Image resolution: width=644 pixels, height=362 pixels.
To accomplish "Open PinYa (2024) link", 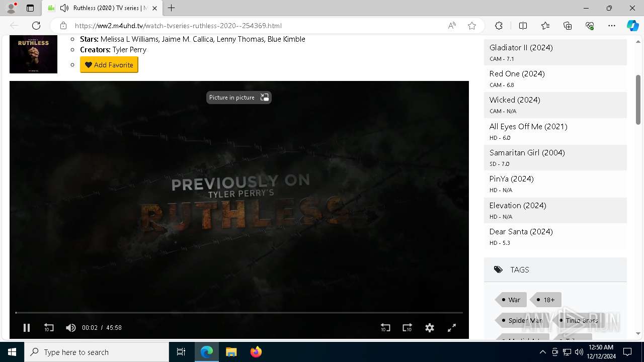I will coord(512,179).
